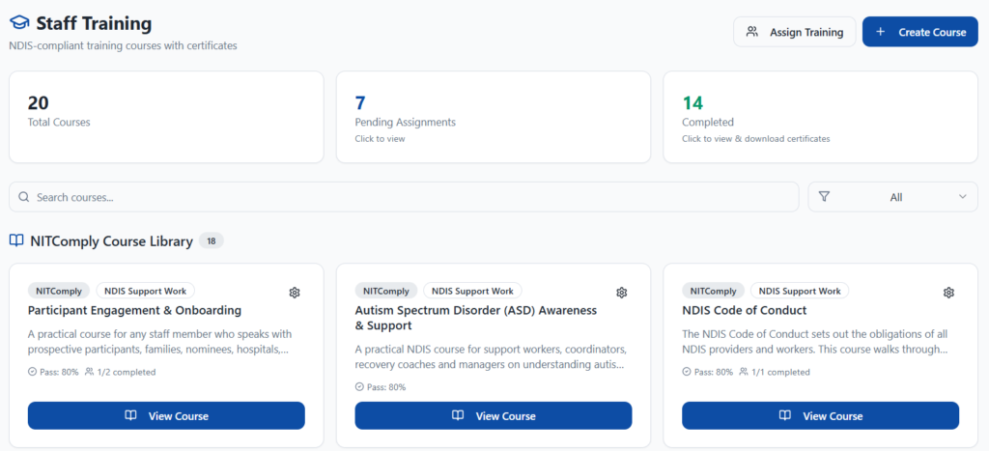Click NITComply tag on Participant Engagement card
Viewport: 989px width, 451px height.
click(x=59, y=291)
